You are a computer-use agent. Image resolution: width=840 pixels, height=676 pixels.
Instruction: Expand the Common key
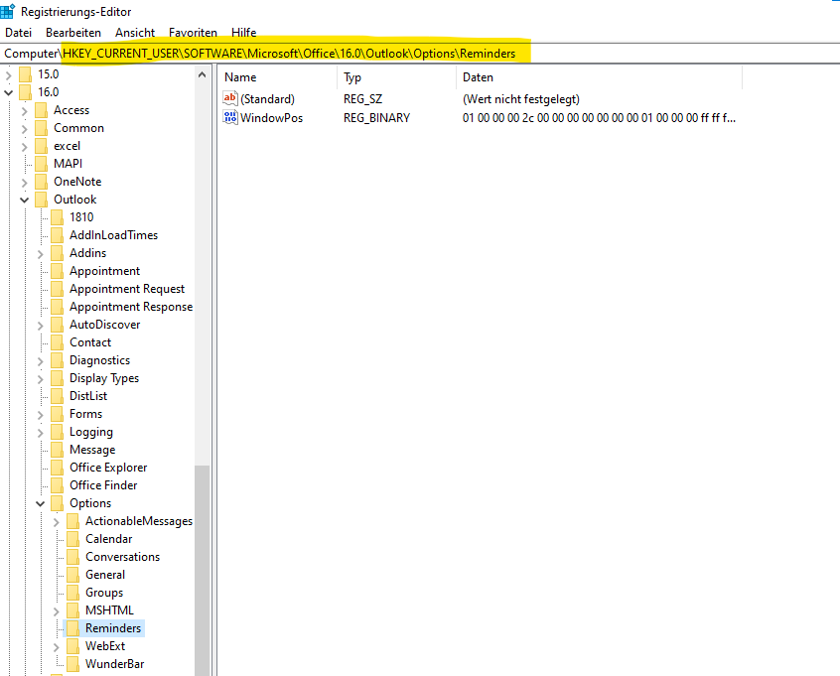click(24, 129)
